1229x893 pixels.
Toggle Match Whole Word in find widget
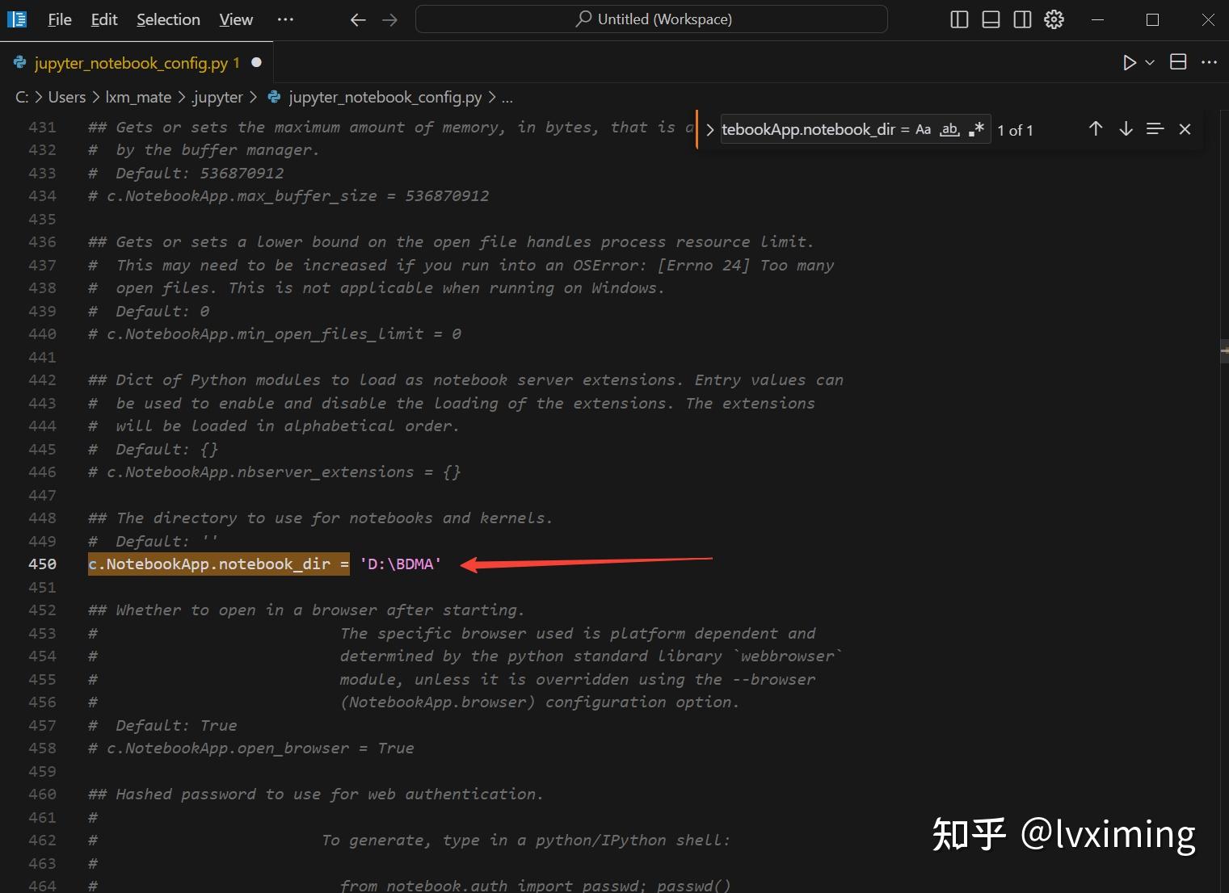tap(949, 128)
